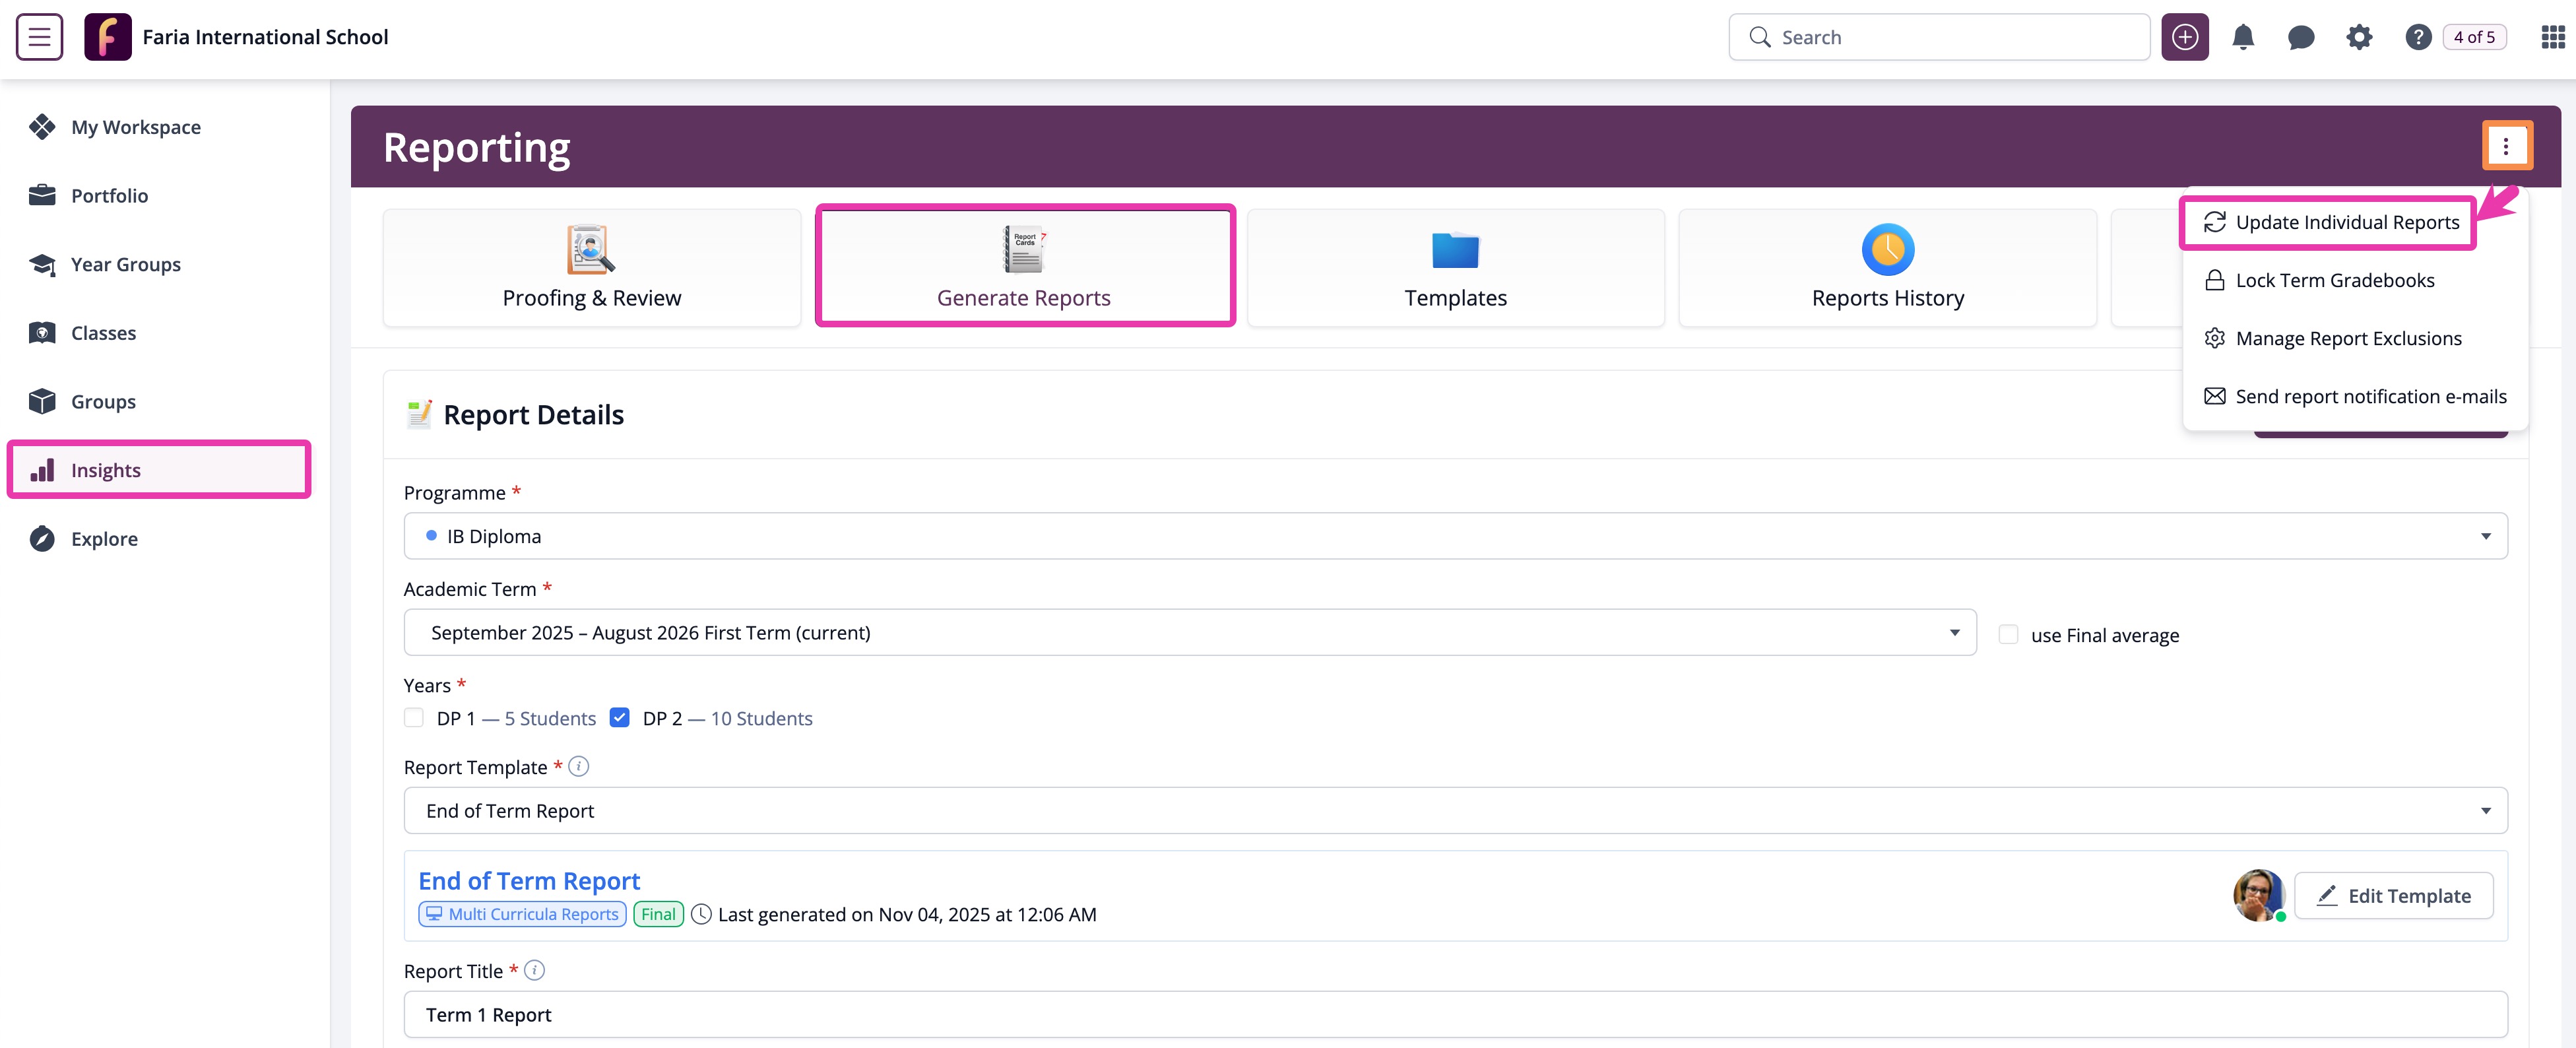Image resolution: width=2576 pixels, height=1048 pixels.
Task: Uncheck the DP 2 years checkbox
Action: [x=620, y=717]
